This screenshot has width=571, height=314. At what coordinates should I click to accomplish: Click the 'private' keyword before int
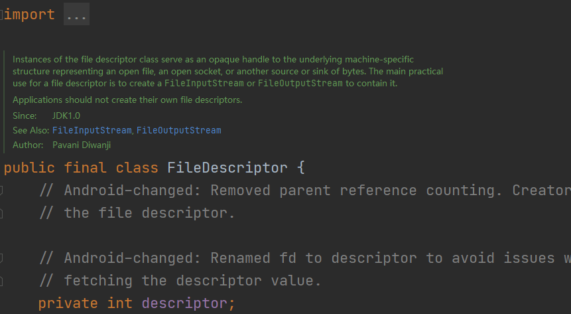(x=68, y=303)
